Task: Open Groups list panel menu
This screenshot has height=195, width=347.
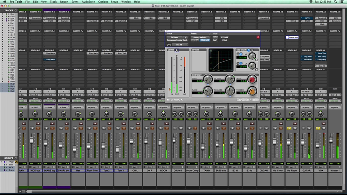Action: click(16, 158)
